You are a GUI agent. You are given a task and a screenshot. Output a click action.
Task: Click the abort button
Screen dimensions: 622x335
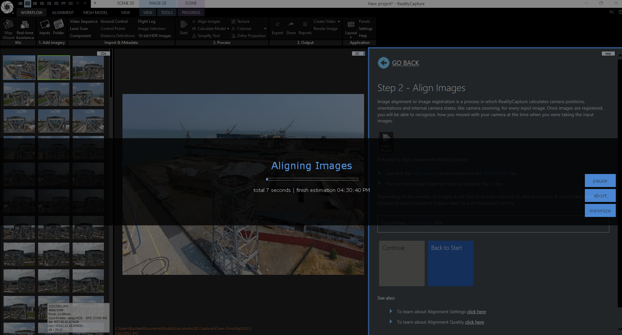600,195
